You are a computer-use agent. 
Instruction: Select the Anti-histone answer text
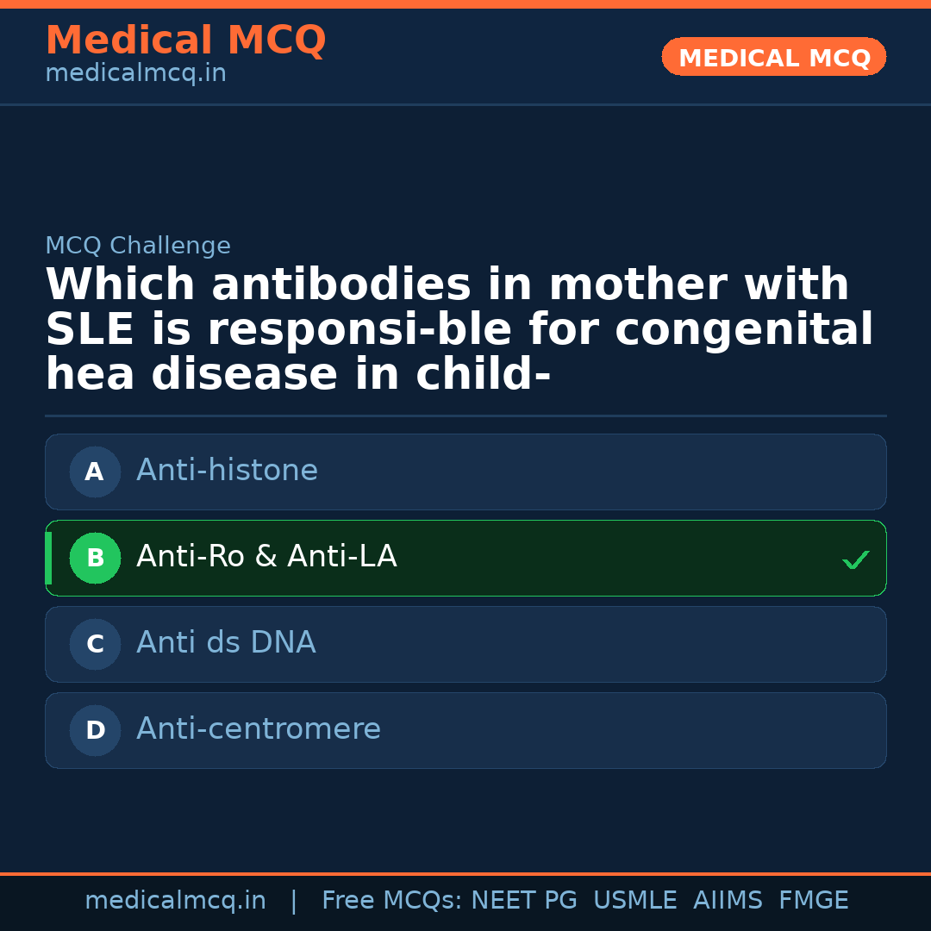[227, 471]
